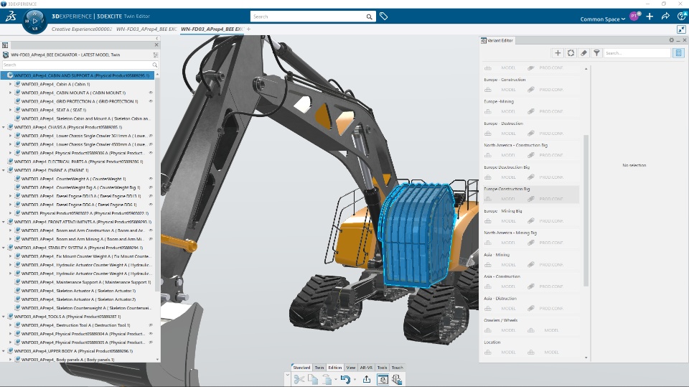Toggle visibility of Boom and Arm Construction A

(151, 230)
